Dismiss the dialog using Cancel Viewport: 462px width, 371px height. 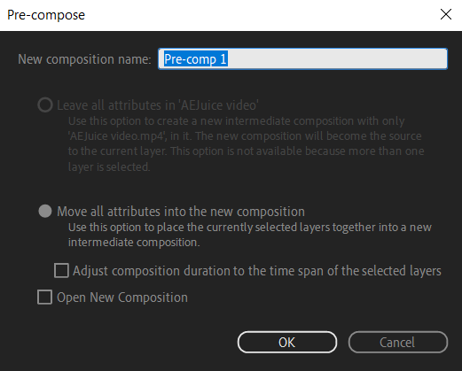pos(398,342)
